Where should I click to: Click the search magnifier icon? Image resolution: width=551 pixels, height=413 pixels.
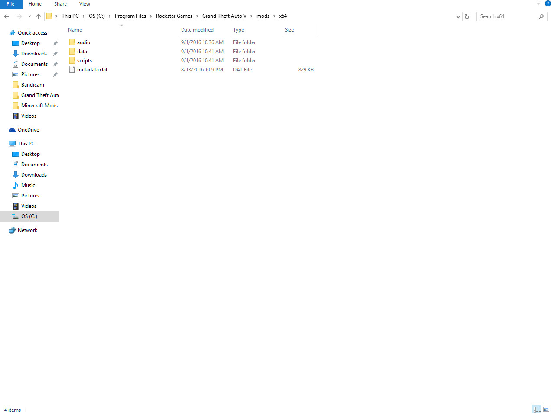coord(541,16)
